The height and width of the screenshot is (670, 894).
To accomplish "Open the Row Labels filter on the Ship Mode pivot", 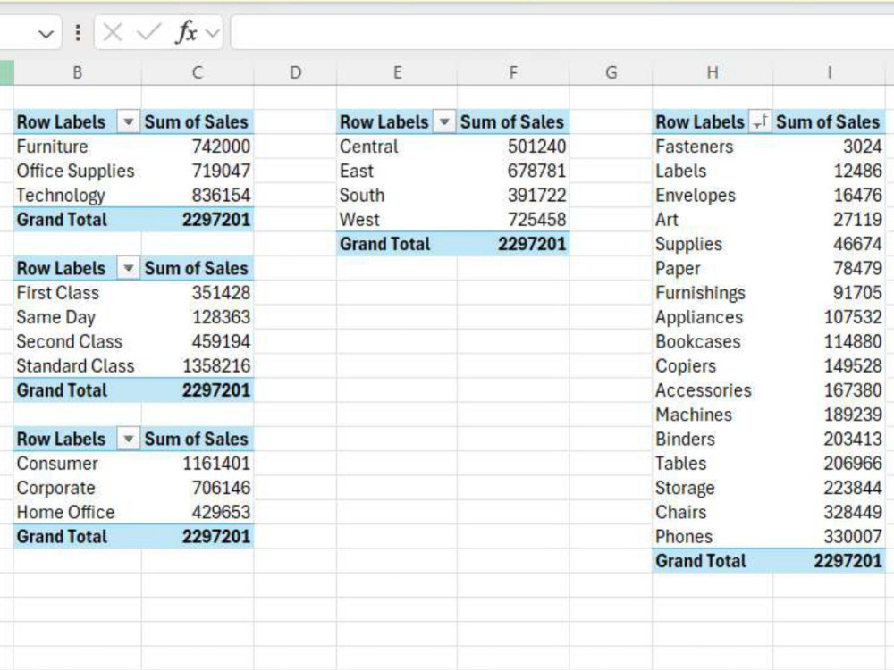I will (129, 268).
